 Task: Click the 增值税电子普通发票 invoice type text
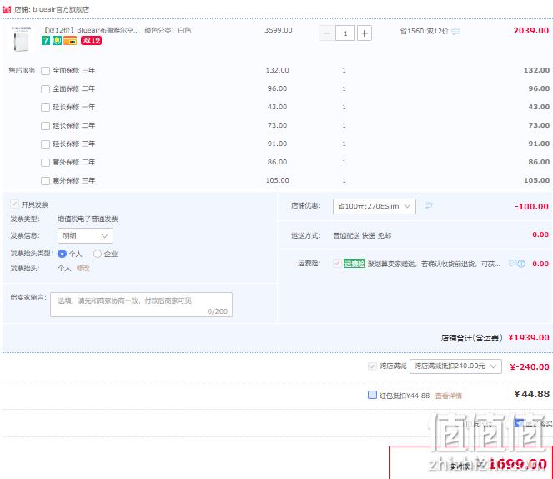point(88,219)
